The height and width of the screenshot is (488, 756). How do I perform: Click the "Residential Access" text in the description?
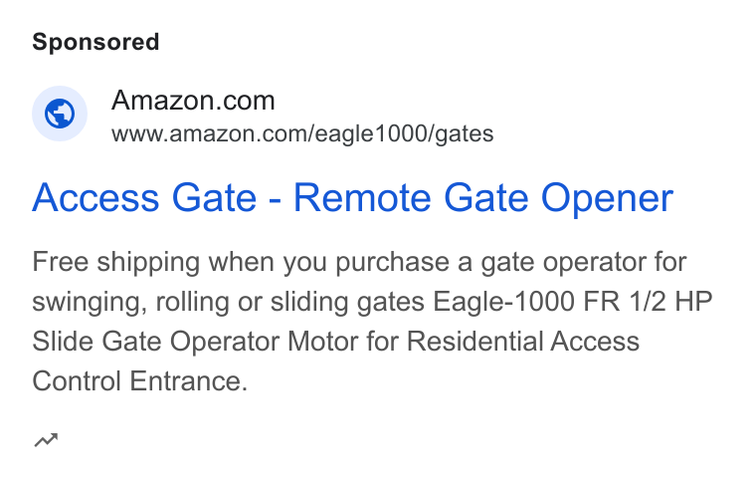pyautogui.click(x=523, y=342)
